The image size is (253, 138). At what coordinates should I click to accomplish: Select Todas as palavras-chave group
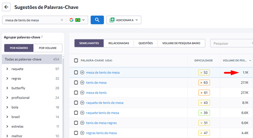coord(32,59)
